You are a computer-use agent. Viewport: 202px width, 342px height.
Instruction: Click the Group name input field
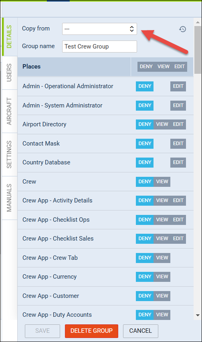click(99, 47)
